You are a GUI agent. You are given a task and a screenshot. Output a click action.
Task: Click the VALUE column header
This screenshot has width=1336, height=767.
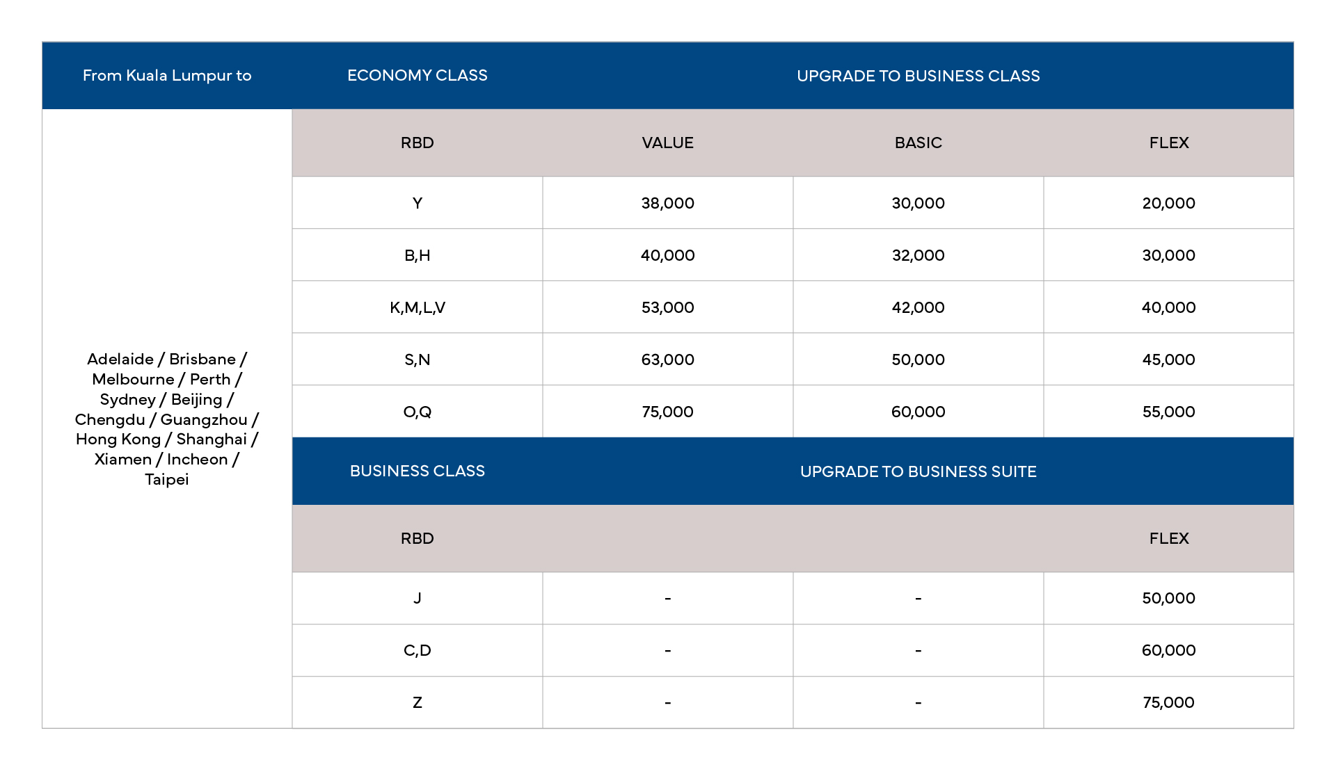(x=667, y=143)
